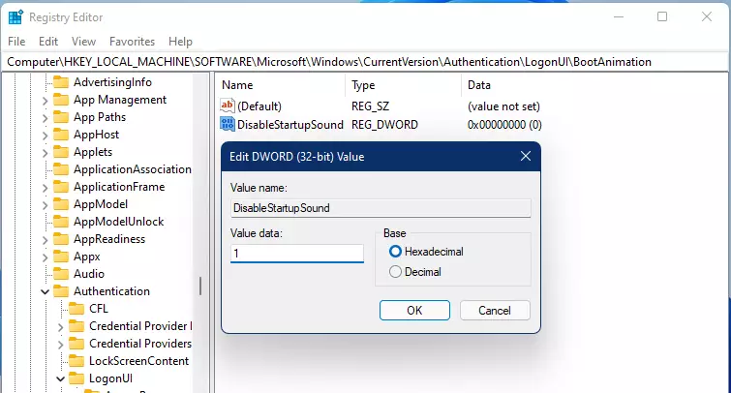Select the Decimal base option
Image resolution: width=731 pixels, height=393 pixels.
pyautogui.click(x=415, y=272)
